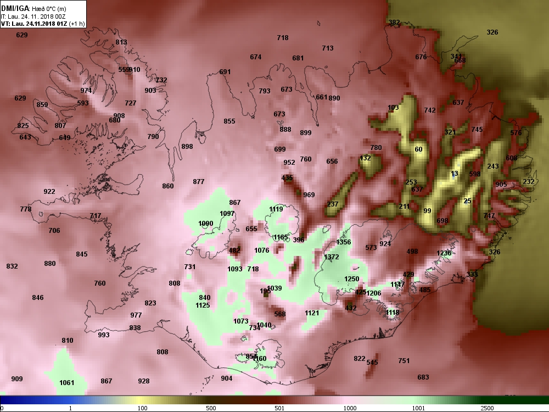The image size is (549, 412).
Task: Click the map value 855
Action: (x=229, y=121)
